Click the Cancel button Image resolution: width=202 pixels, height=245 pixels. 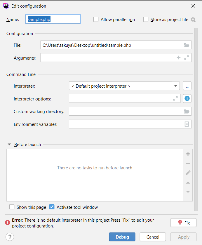153,237
